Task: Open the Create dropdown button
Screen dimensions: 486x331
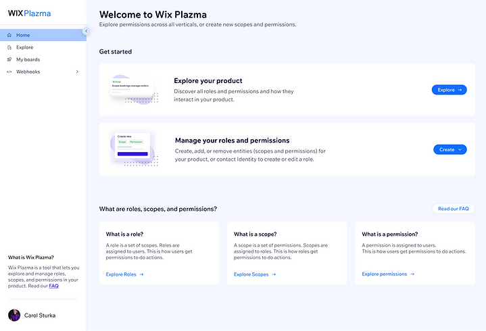Action: [450, 149]
